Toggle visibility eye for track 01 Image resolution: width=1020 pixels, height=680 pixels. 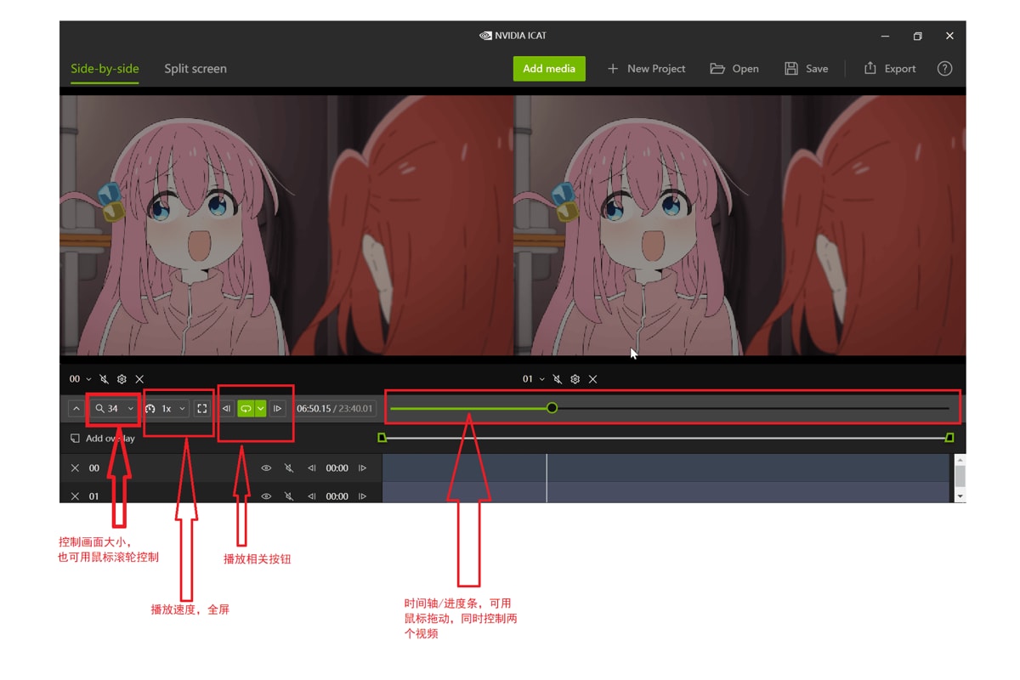click(266, 496)
